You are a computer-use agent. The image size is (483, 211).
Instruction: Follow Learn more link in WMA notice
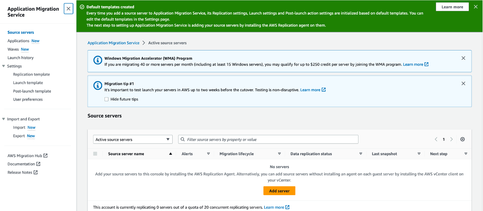(x=413, y=65)
